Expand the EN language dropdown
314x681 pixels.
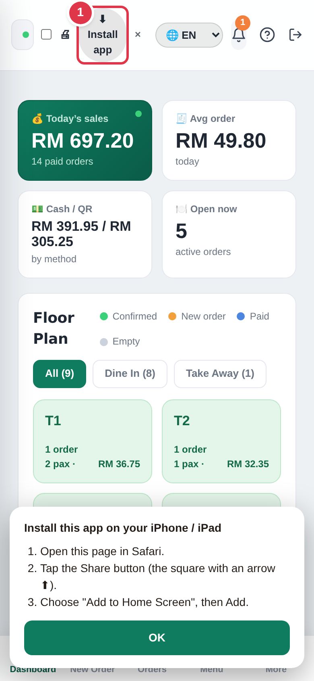point(189,35)
